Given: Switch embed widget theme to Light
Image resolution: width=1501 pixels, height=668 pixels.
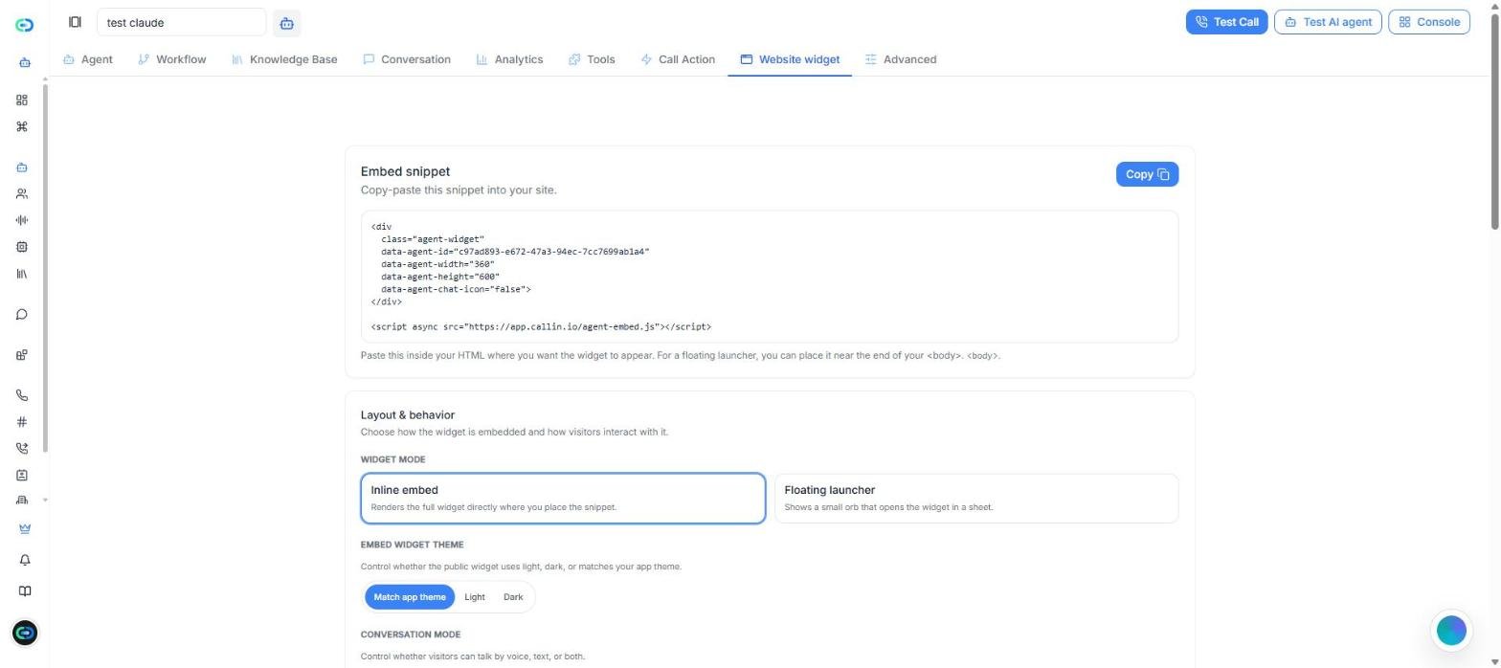Looking at the screenshot, I should pos(475,597).
